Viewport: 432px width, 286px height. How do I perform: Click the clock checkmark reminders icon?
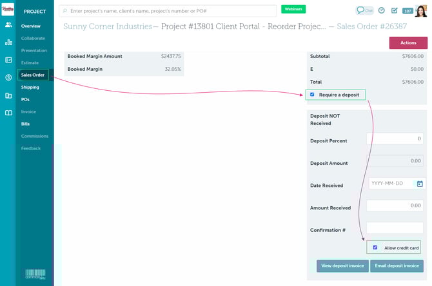381,10
